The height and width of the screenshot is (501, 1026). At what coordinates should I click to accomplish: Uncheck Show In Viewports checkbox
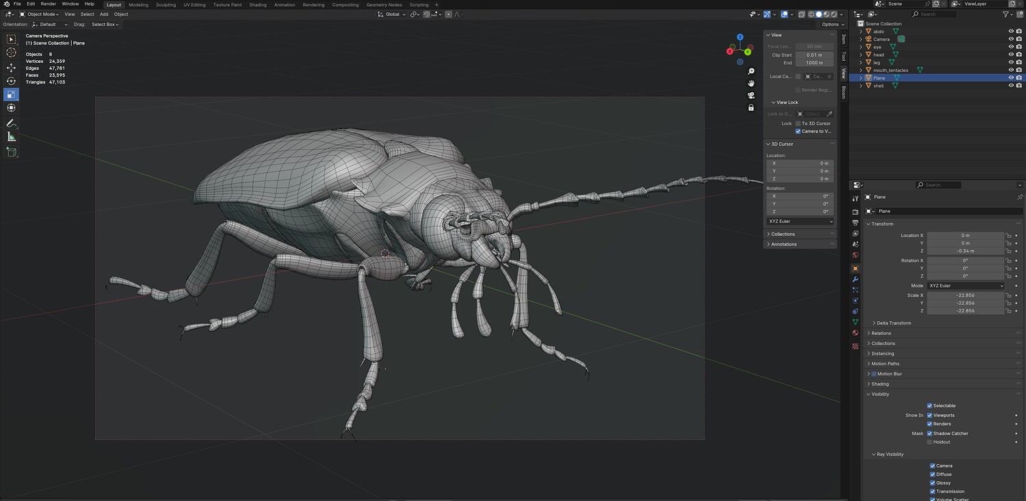click(x=930, y=416)
